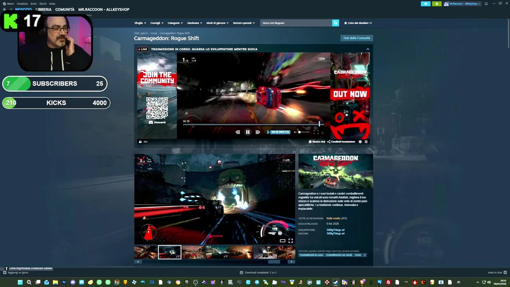
Task: Pause the live broadcast video
Action: tap(247, 132)
